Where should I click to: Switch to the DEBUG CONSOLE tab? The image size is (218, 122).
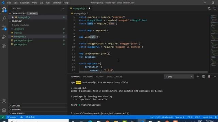click(114, 77)
